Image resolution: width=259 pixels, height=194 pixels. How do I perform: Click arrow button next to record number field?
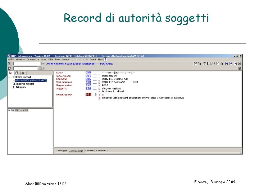pos(43,64)
